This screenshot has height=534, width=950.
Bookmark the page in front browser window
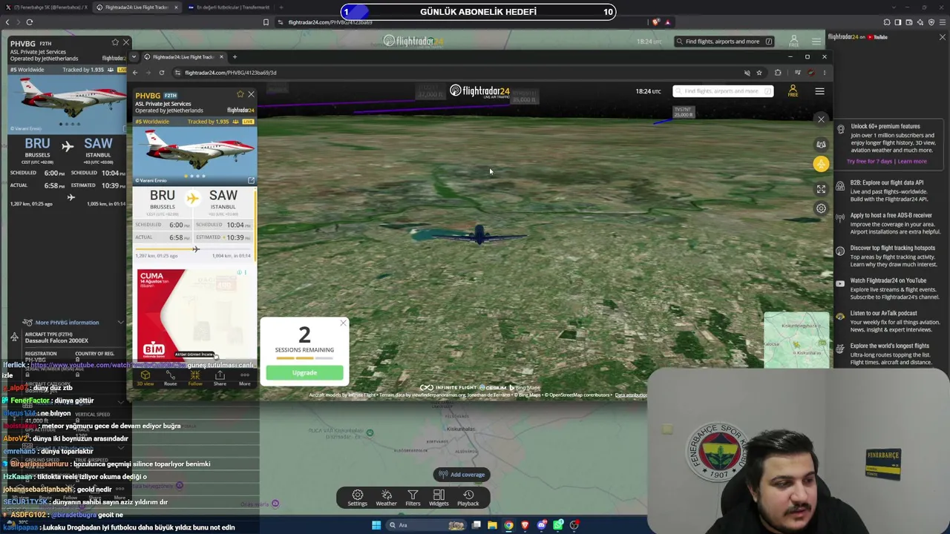759,73
